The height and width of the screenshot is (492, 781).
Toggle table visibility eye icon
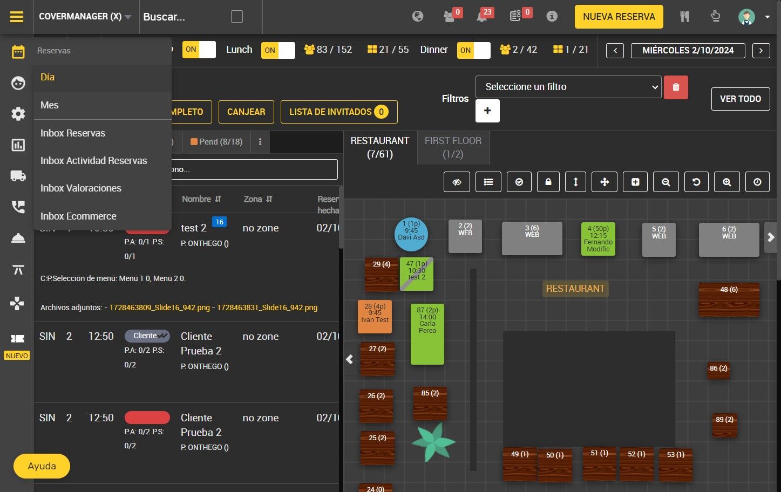[x=457, y=182]
